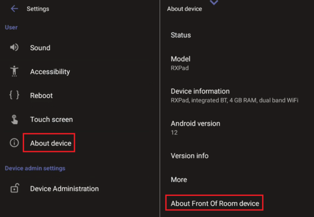
Task: Open the Touch screen settings label
Action: tap(51, 119)
